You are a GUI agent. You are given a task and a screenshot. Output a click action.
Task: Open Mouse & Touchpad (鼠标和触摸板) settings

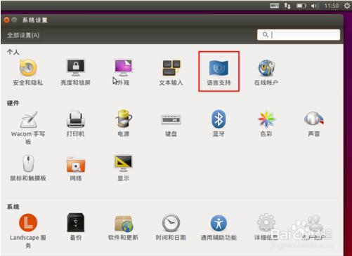[28, 168]
